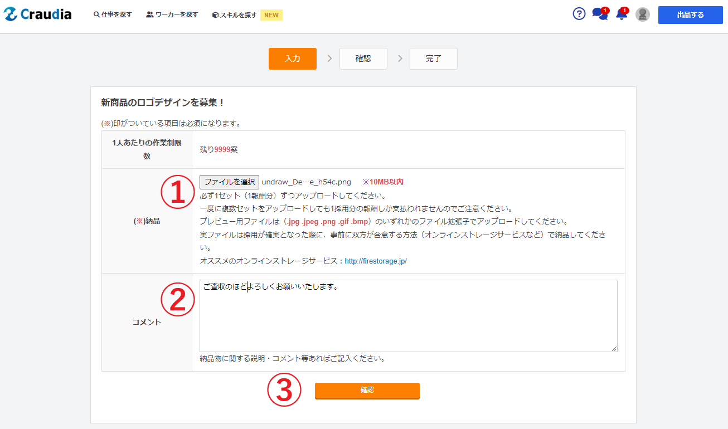Click the comment box resize handle
The image size is (728, 429).
pos(614,349)
